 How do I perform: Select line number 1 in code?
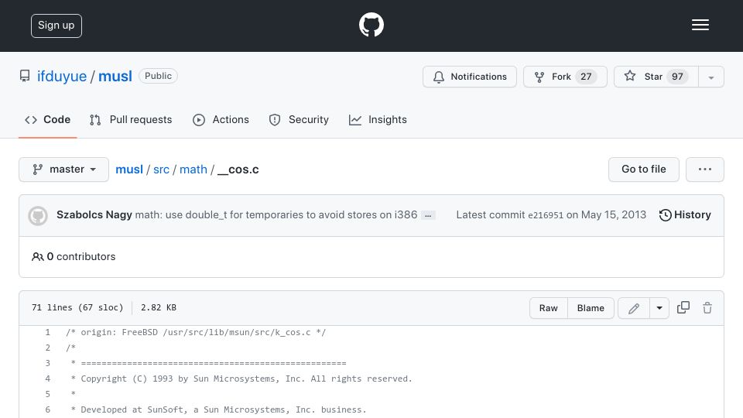pos(47,332)
